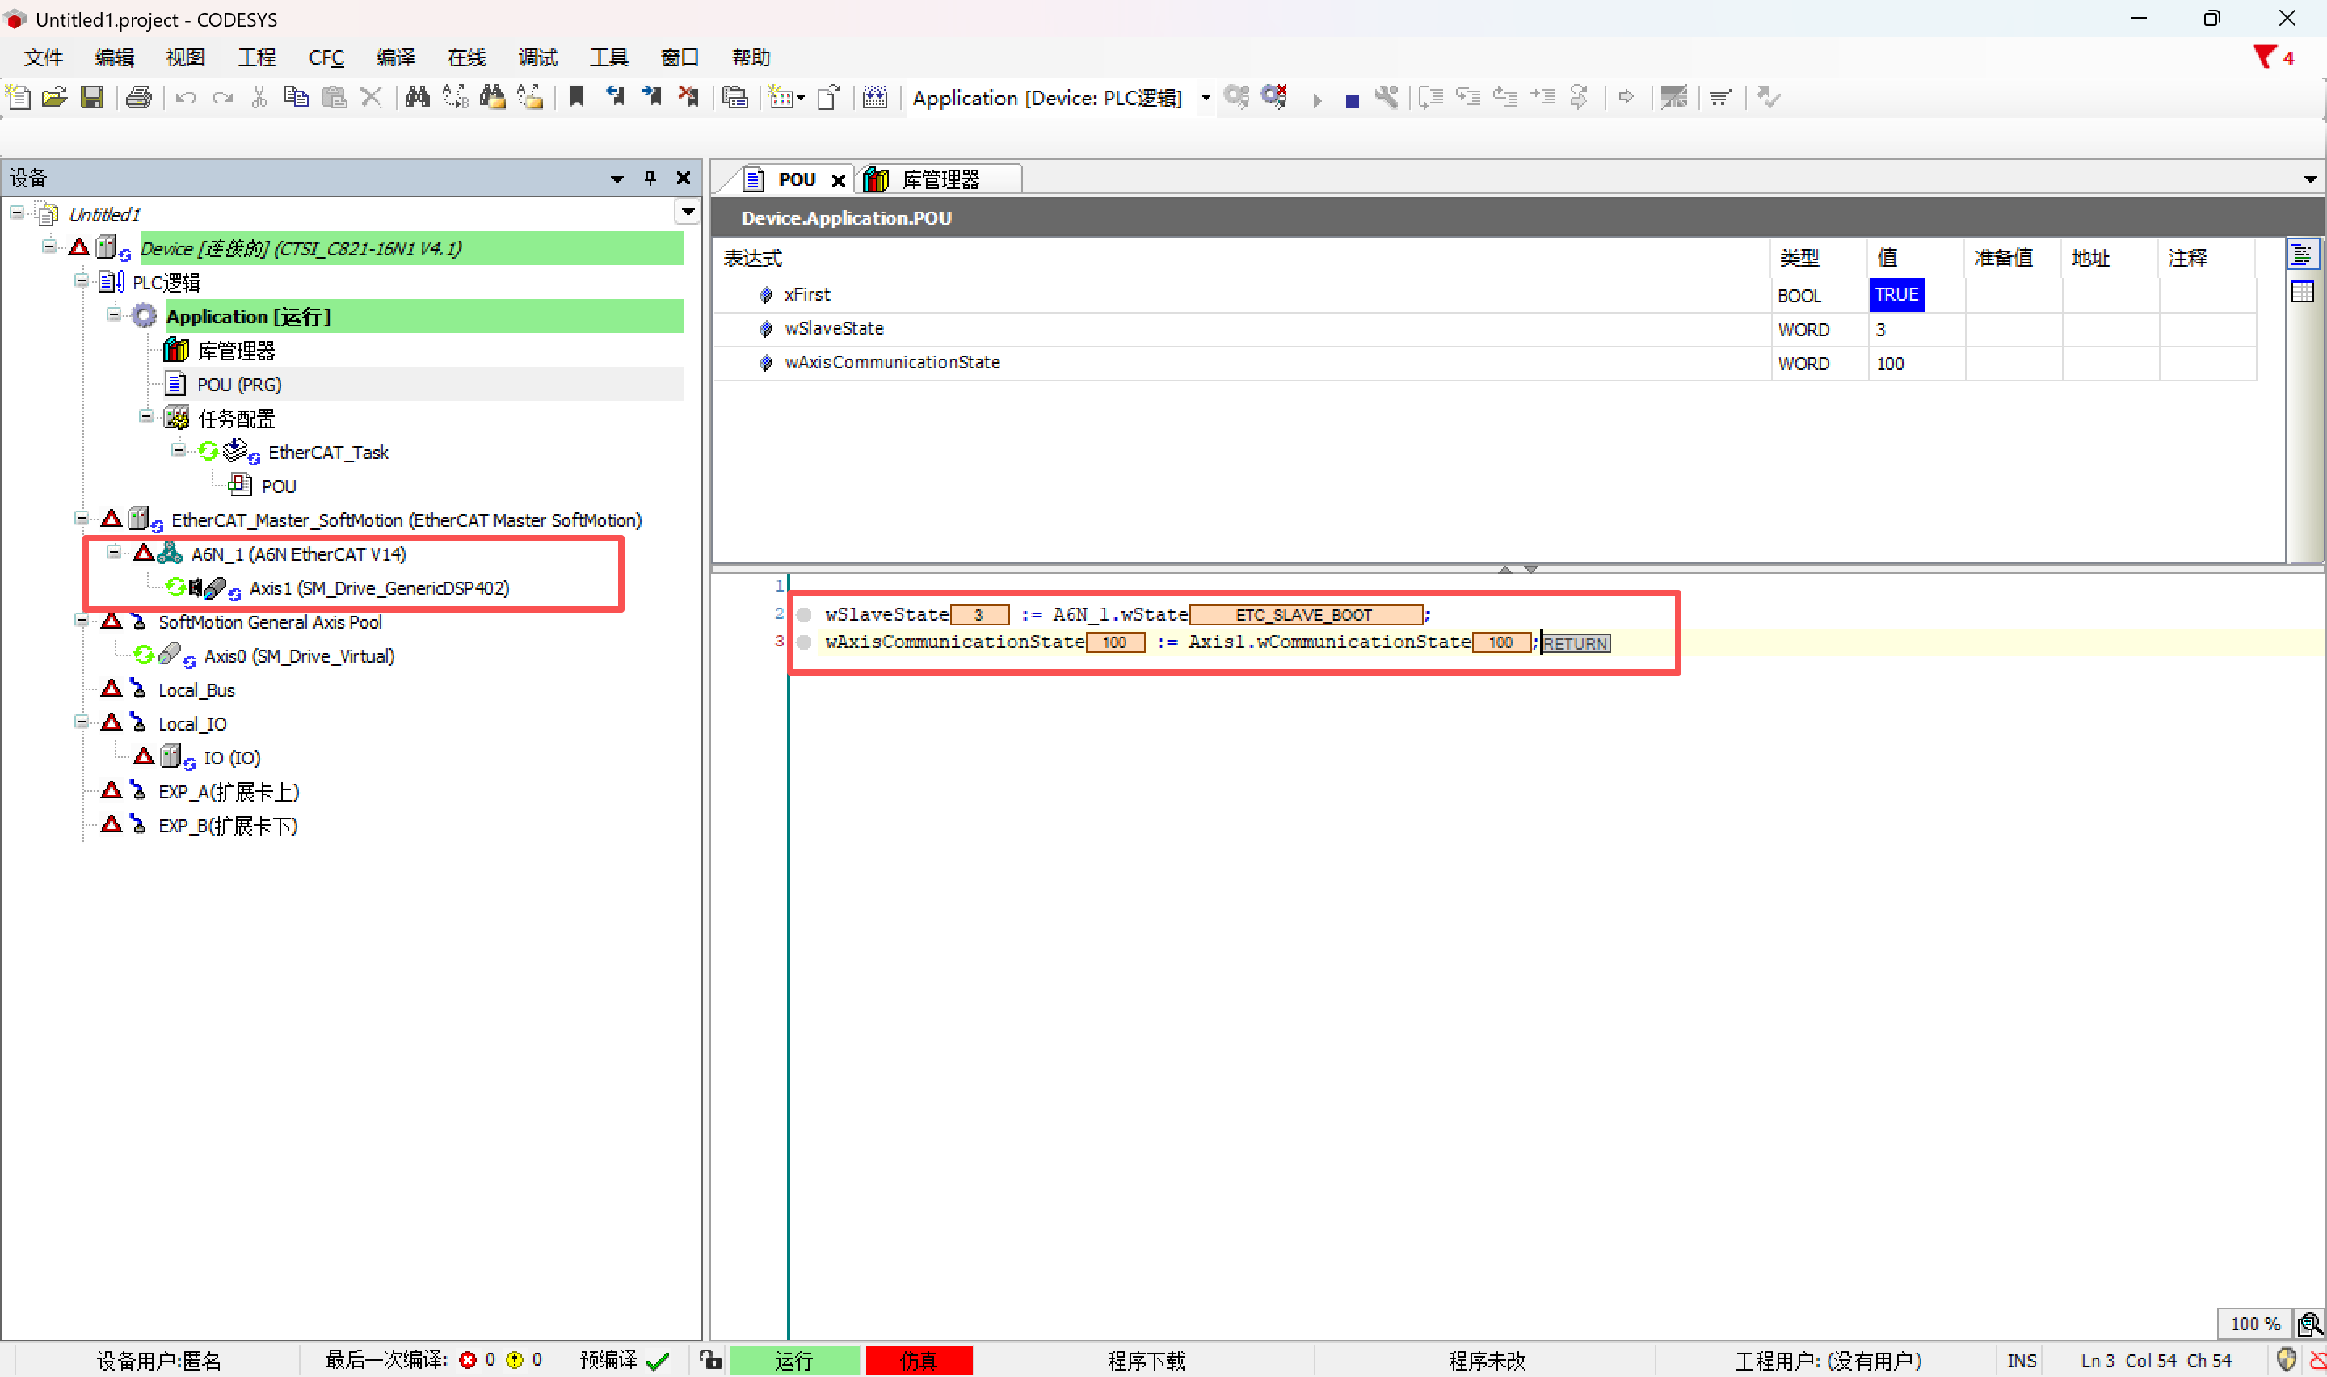Open a project with the folder icon

[55, 98]
